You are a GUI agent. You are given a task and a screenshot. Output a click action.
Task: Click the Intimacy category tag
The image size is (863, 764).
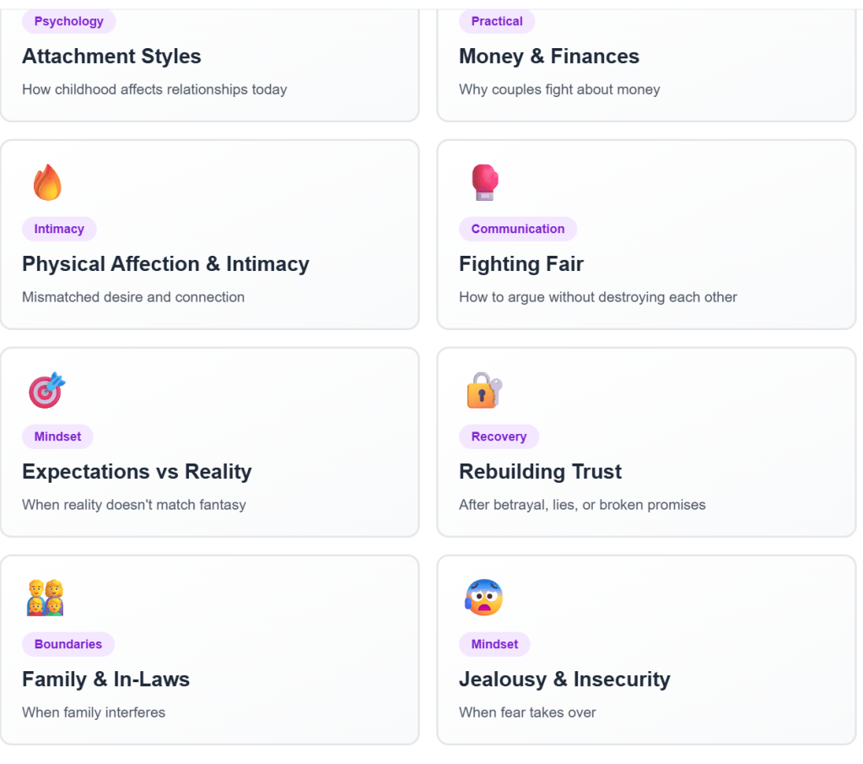[59, 229]
